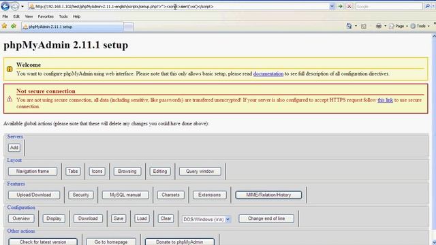The image size is (436, 245).
Task: Open the Favorites menu
Action: (46, 16)
